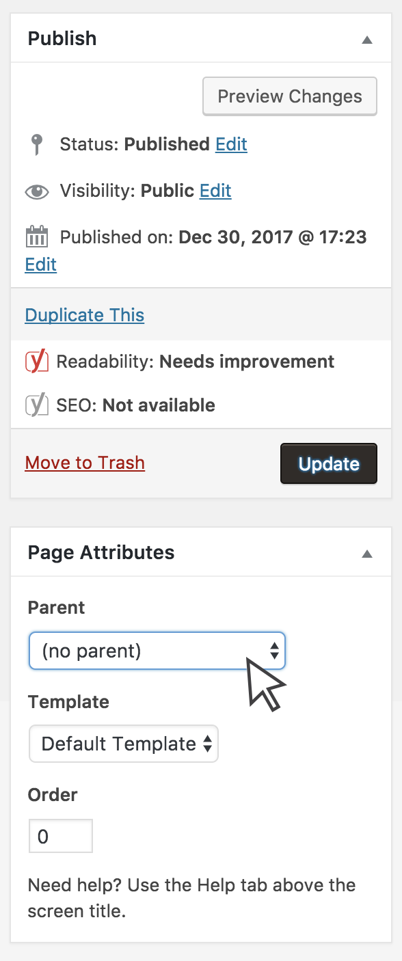Click the Page Attributes panel heading
Screen dimensions: 402x961
[101, 552]
